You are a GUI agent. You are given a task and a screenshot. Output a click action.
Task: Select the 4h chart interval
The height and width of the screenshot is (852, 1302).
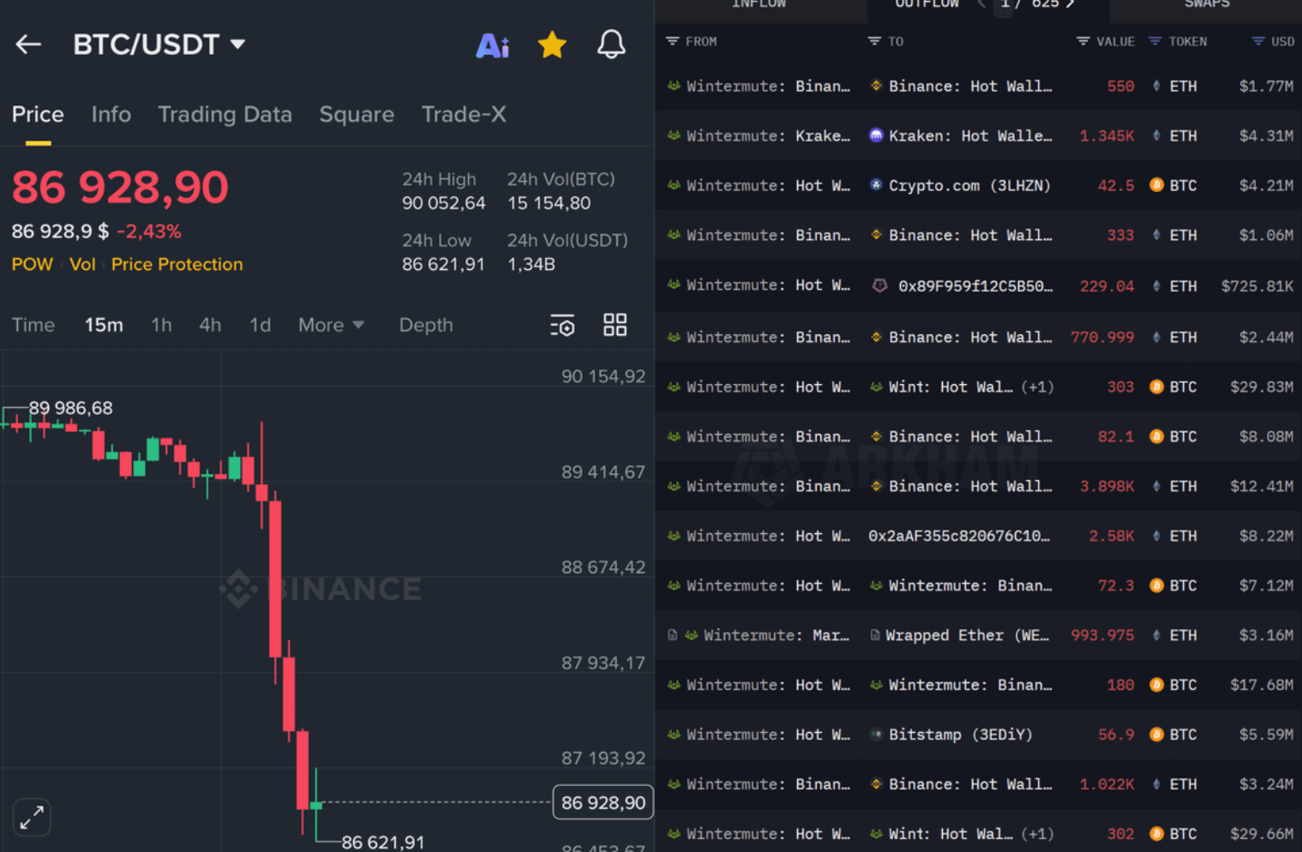(x=210, y=325)
